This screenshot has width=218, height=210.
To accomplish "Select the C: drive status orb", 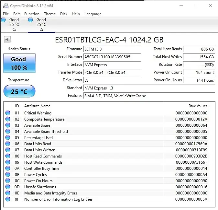I will click(x=4, y=20).
